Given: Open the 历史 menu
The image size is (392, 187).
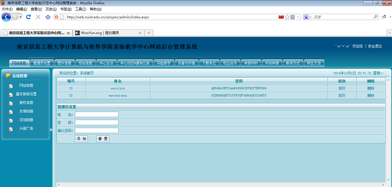Looking at the screenshot, I should [x=51, y=9].
